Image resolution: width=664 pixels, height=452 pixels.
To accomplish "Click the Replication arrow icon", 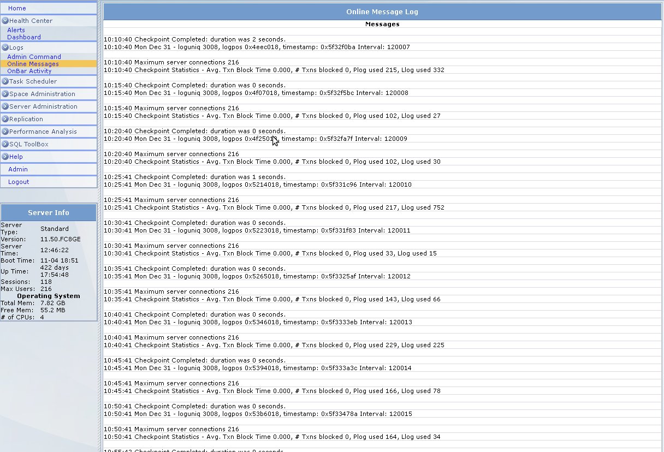I will tap(5, 119).
